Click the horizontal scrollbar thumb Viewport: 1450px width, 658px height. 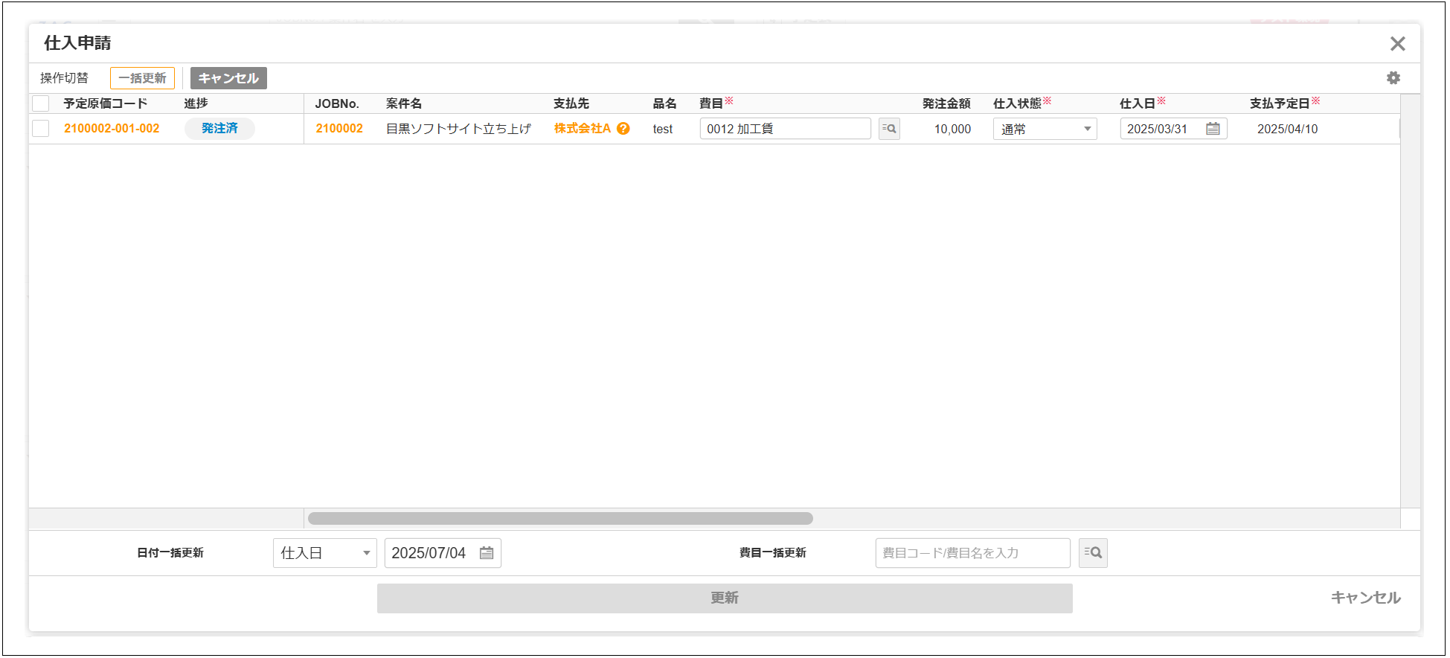(x=560, y=518)
